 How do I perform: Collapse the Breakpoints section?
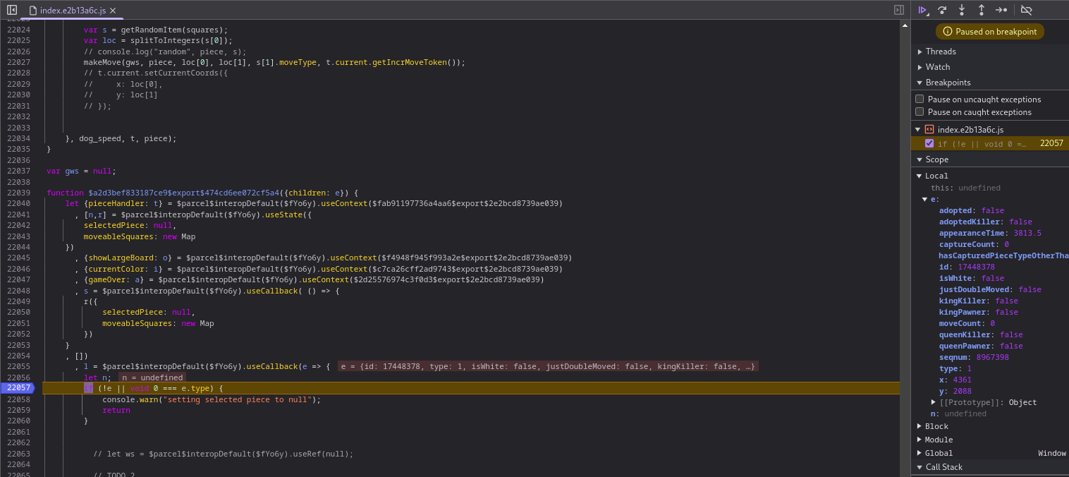click(920, 83)
